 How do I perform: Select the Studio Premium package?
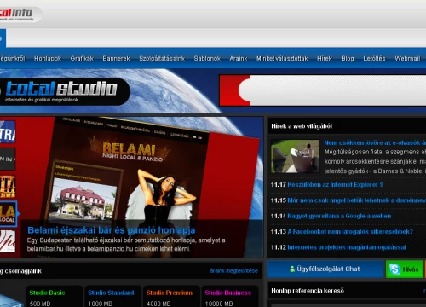[170, 293]
